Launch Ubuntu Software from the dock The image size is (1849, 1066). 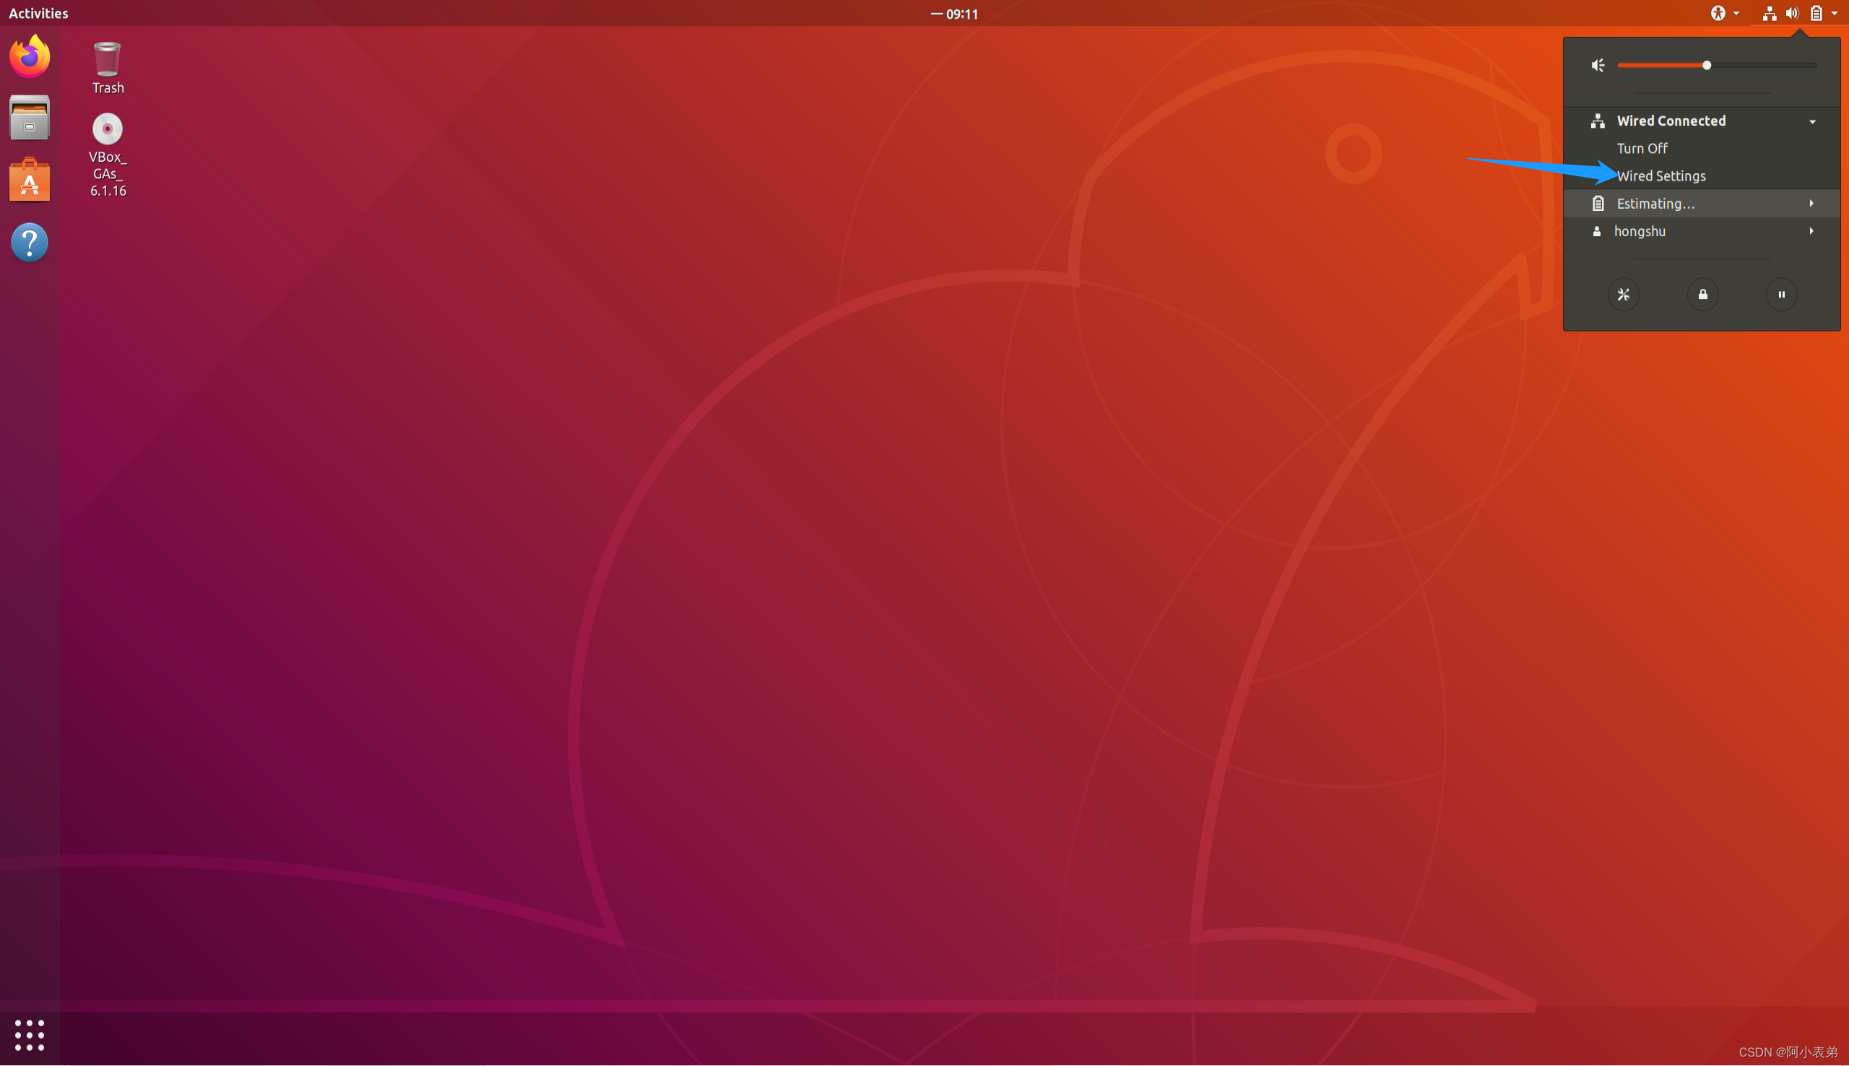point(30,180)
